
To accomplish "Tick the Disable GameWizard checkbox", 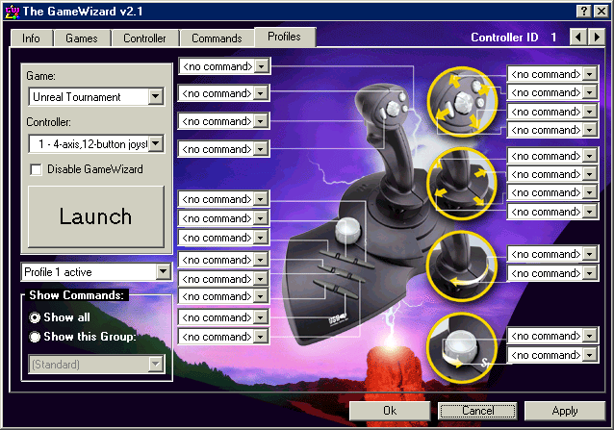I will tap(36, 170).
